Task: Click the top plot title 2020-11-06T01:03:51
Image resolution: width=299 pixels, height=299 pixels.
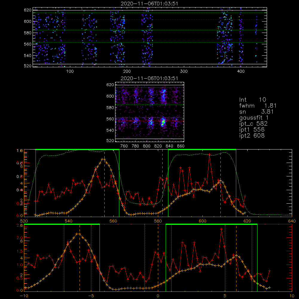Action: click(x=149, y=4)
